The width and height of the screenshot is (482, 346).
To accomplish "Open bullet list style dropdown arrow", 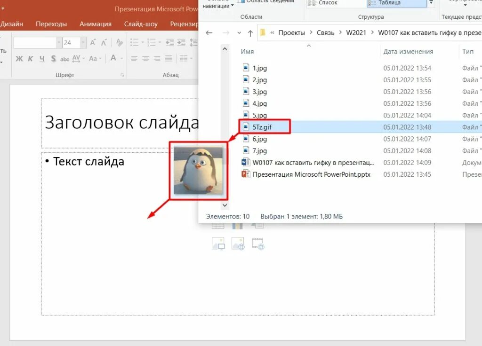I will pos(142,42).
